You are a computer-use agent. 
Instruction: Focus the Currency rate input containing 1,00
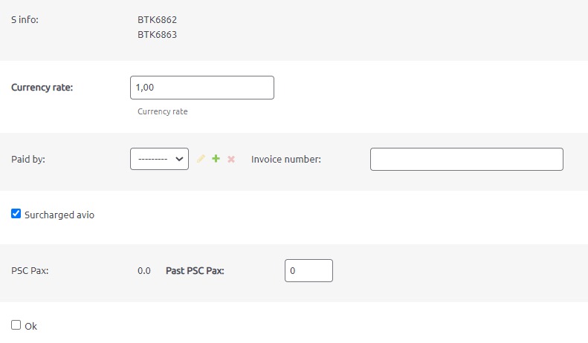pos(201,88)
